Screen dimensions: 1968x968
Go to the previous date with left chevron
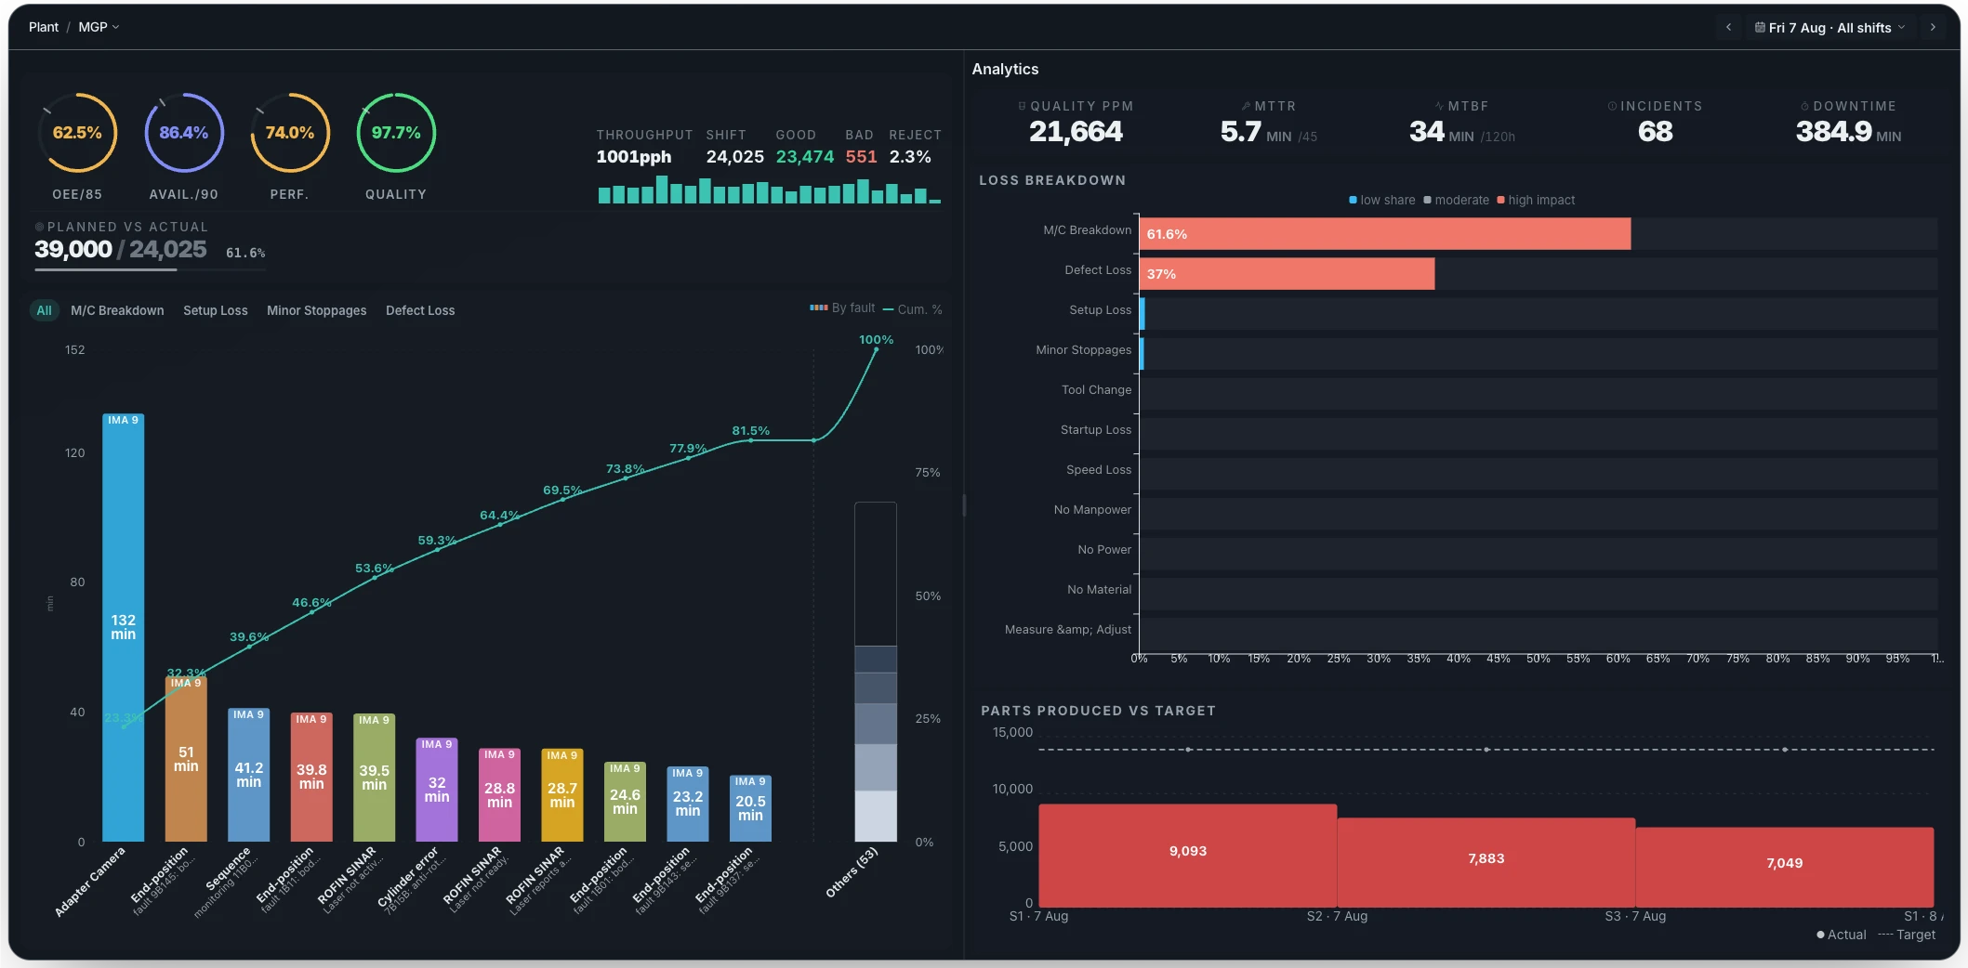(1728, 28)
